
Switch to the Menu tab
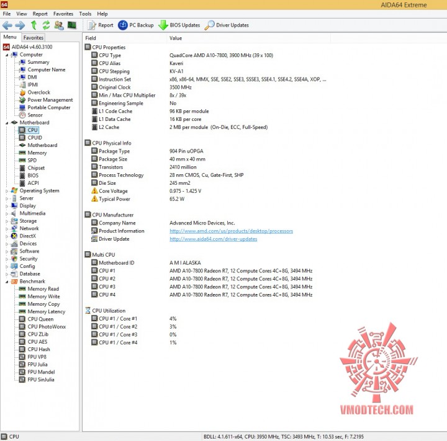(10, 37)
